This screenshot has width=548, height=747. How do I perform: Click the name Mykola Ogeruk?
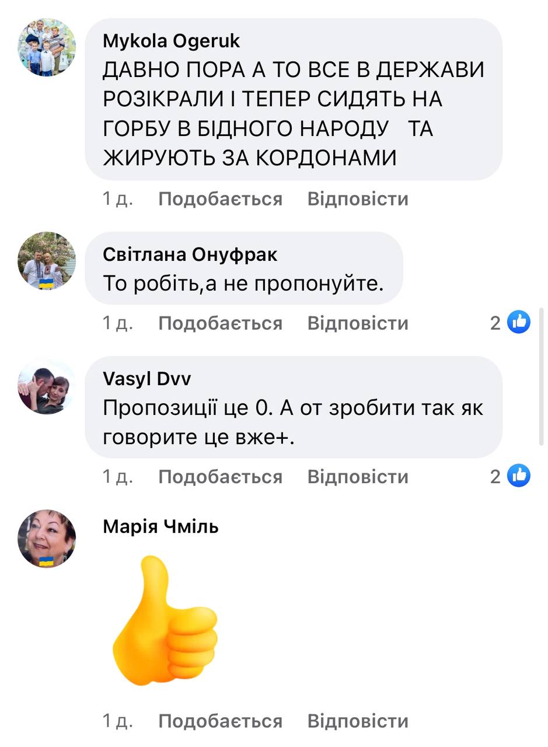click(171, 41)
